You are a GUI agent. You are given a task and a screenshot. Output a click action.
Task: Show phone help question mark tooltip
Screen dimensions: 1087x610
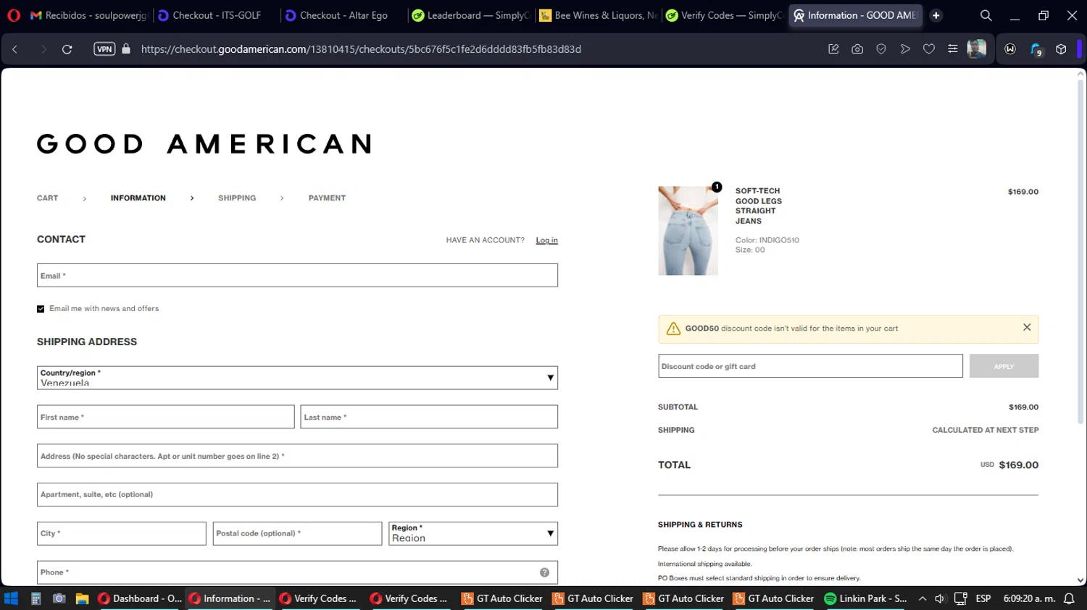[x=544, y=572]
